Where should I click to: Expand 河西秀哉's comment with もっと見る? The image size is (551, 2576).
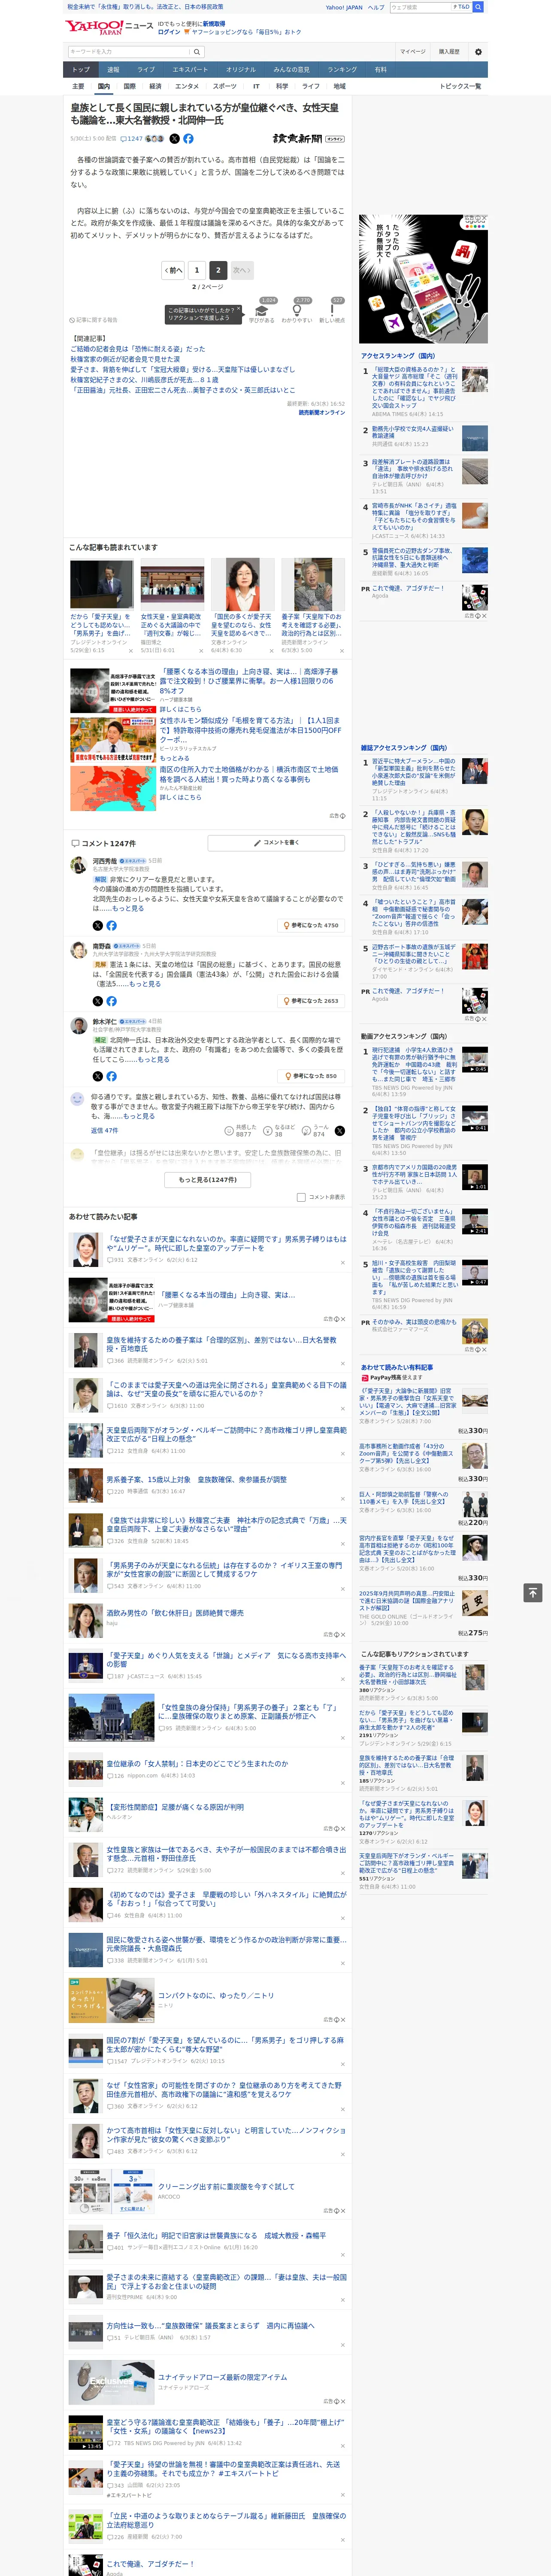tap(128, 909)
